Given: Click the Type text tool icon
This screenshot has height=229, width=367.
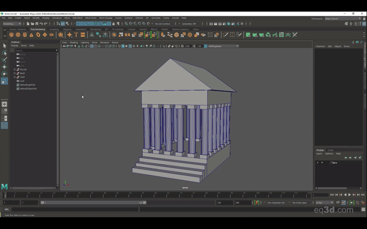Looking at the screenshot, I should coord(76,35).
